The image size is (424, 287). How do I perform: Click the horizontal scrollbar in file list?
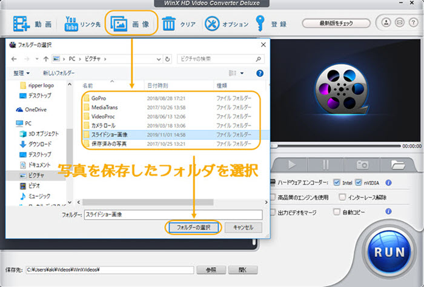click(148, 202)
